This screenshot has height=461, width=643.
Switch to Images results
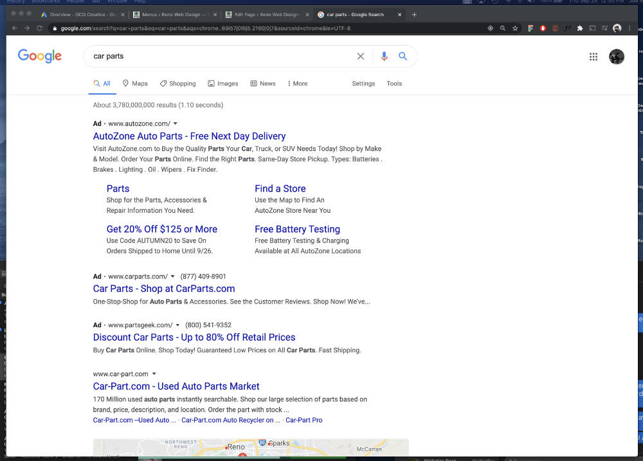(222, 83)
